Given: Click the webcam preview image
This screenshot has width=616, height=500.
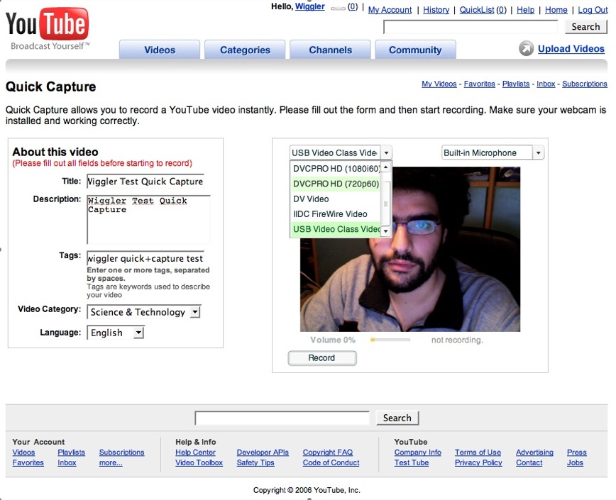Looking at the screenshot, I should tap(410, 249).
